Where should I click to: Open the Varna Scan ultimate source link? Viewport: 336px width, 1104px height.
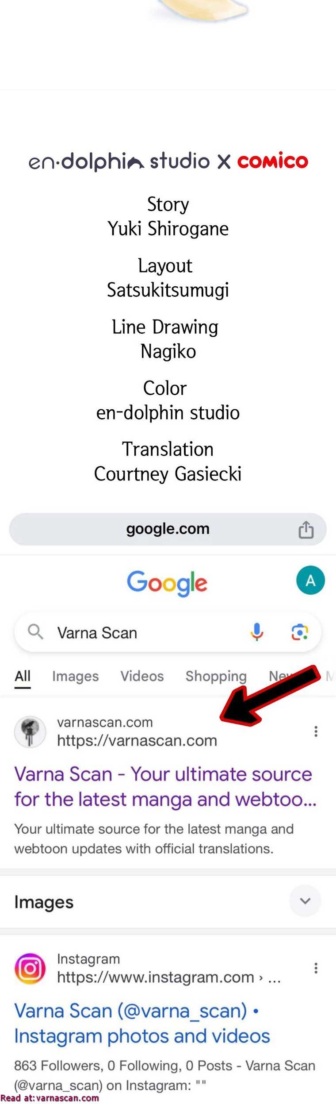tap(165, 786)
